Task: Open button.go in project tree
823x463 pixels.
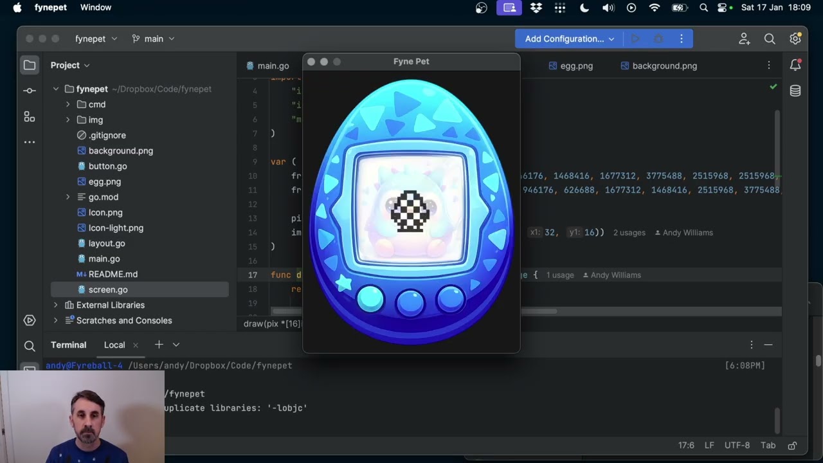Action: (108, 166)
